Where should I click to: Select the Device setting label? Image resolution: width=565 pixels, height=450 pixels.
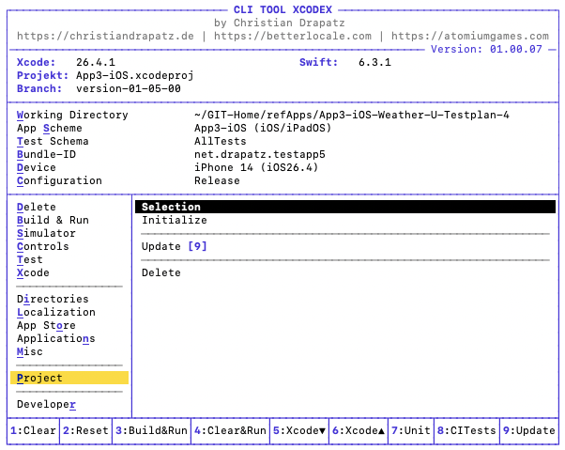37,167
